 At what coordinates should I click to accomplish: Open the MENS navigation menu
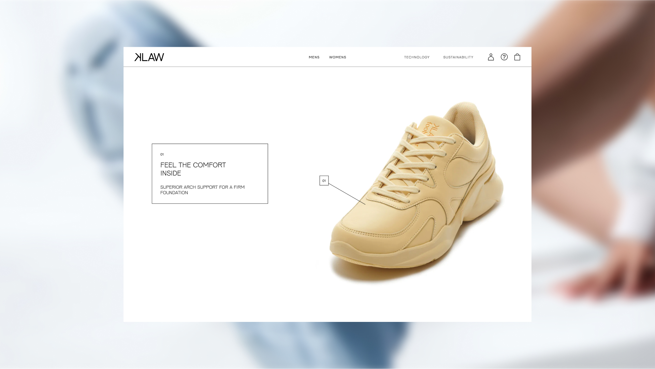click(x=314, y=57)
